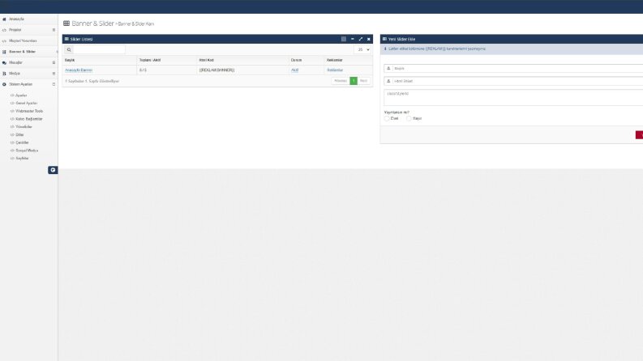
Task: Open Kalıcı Bağlantılar submenu item
Action: 29,119
